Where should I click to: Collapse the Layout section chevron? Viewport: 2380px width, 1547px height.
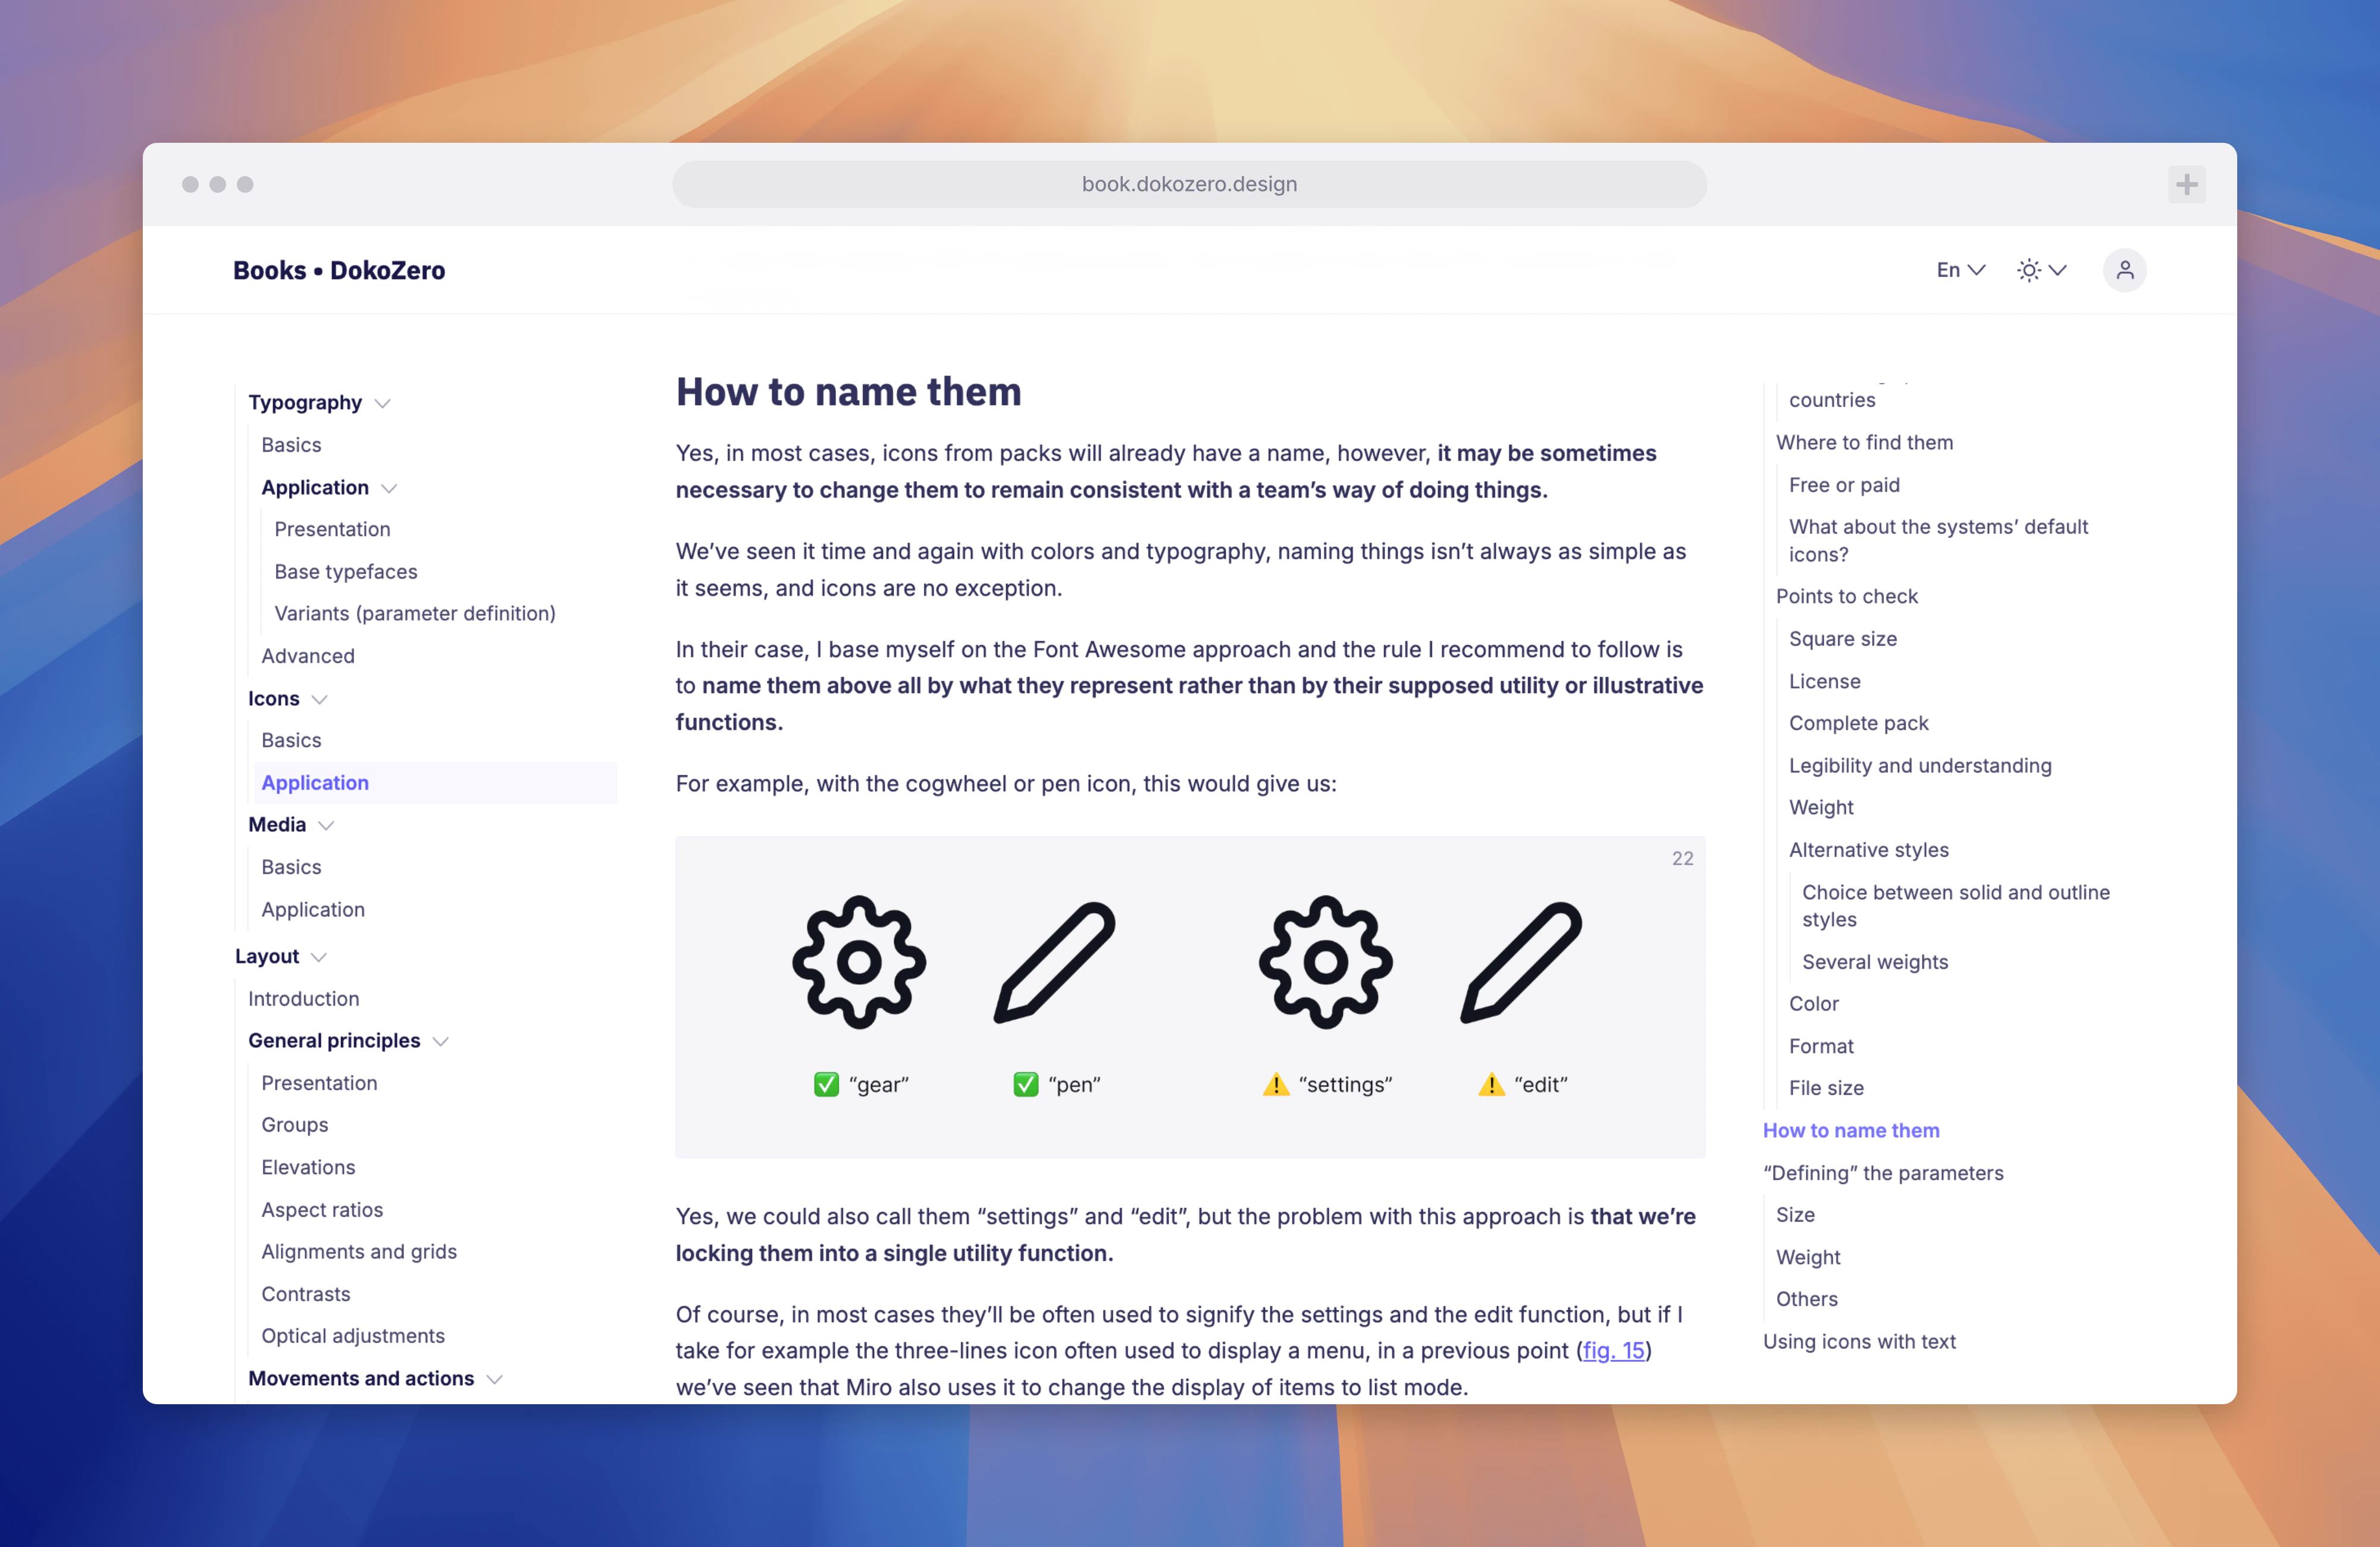[x=319, y=957]
